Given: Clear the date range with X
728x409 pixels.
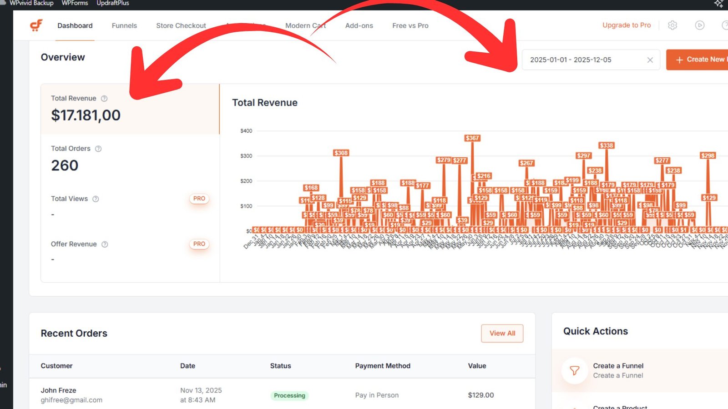Looking at the screenshot, I should click(x=650, y=60).
